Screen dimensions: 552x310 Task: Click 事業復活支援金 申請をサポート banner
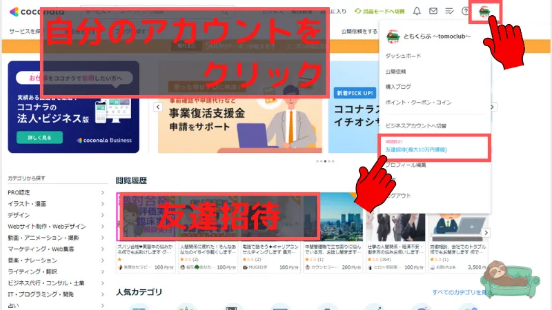tap(239, 107)
